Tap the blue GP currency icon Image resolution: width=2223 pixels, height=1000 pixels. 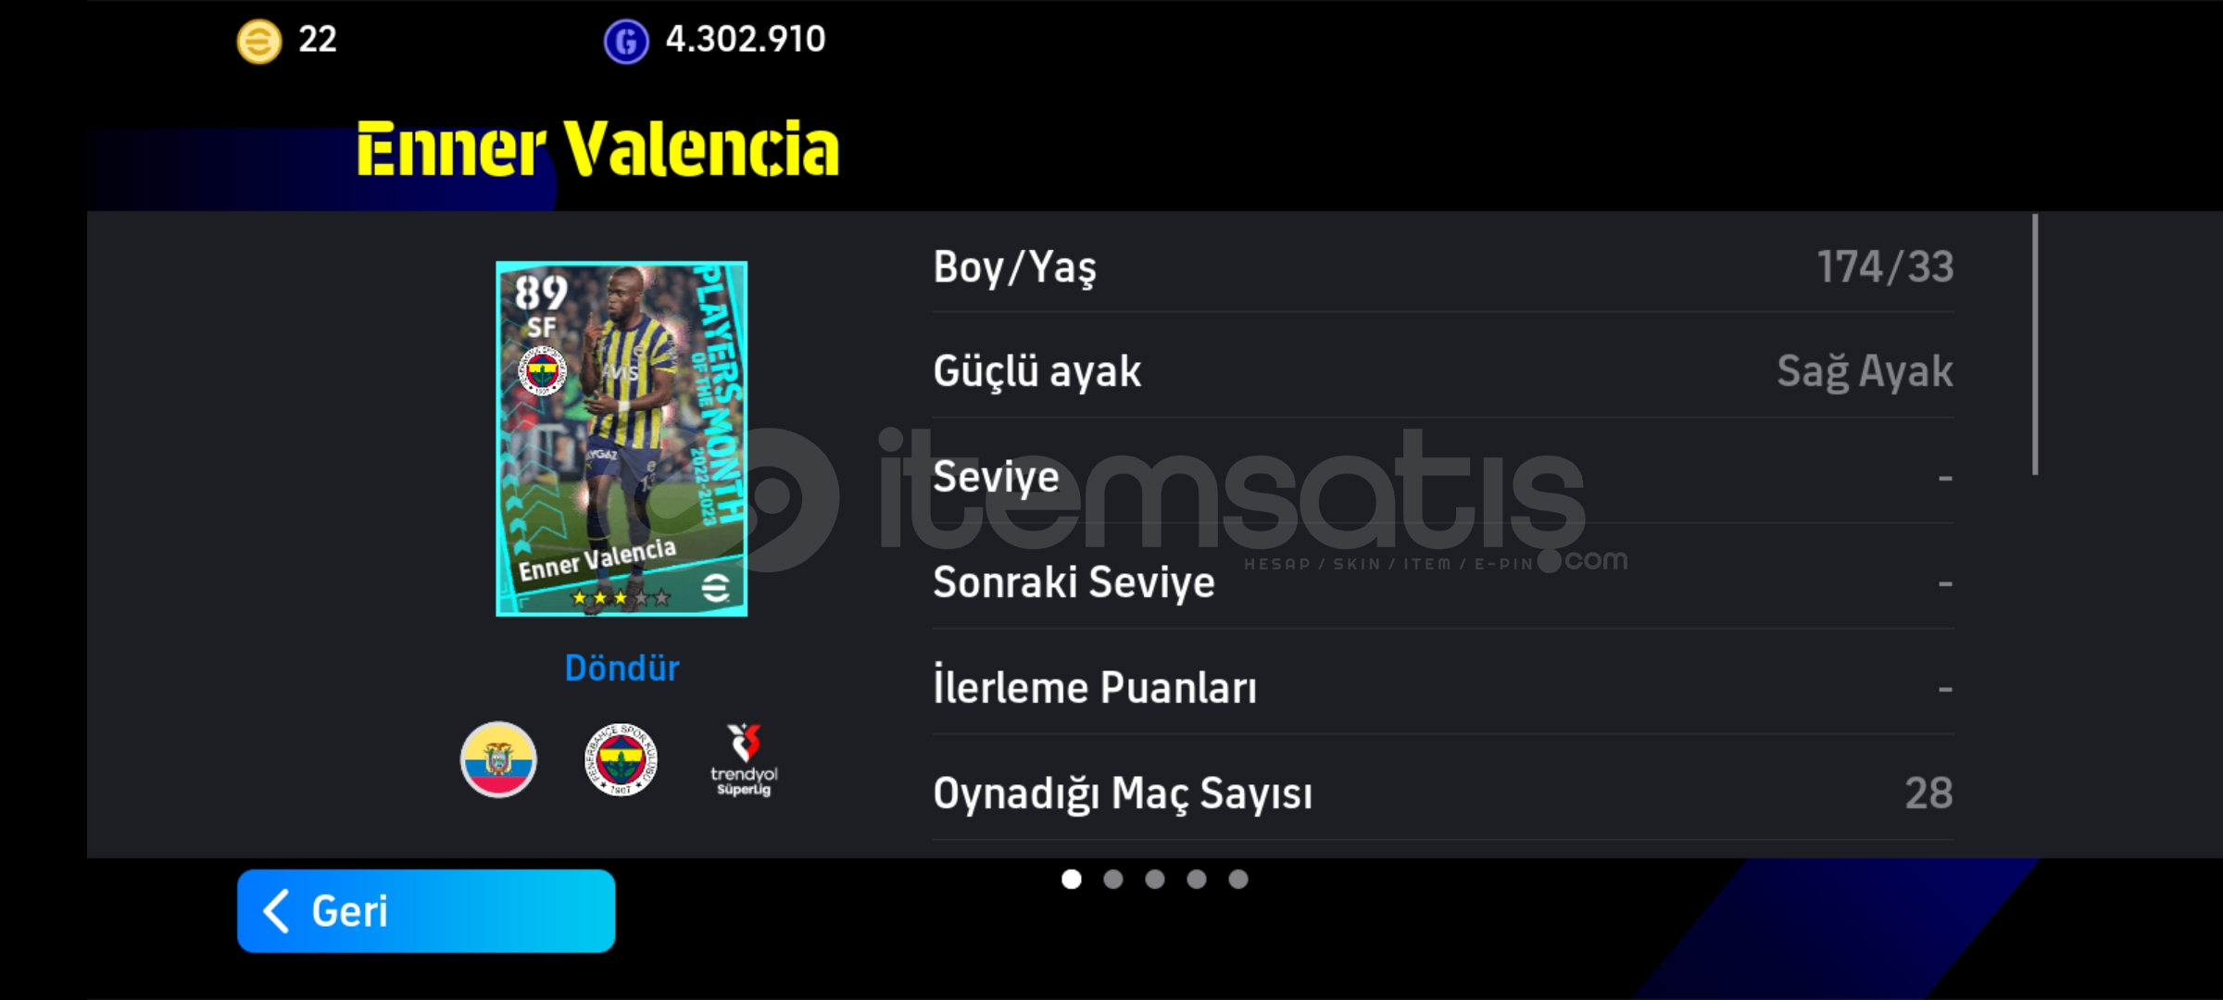tap(626, 42)
